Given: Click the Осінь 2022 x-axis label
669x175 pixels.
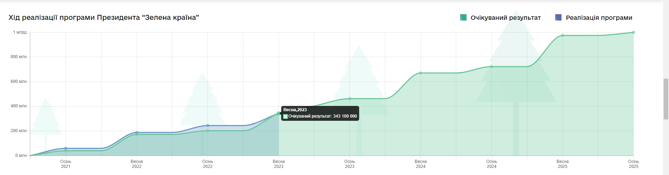Looking at the screenshot, I should (x=208, y=164).
